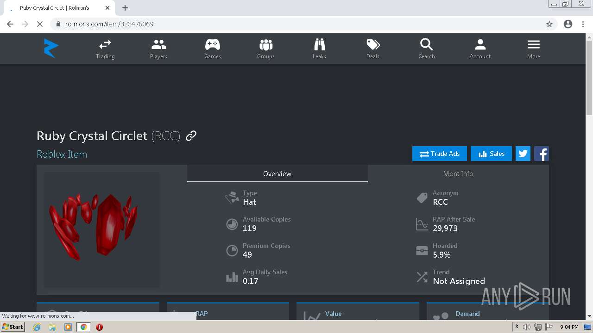Click the 29,973 RAP After Sale value

pos(445,228)
